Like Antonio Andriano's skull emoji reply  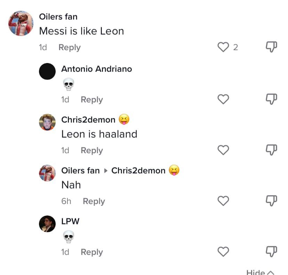point(223,100)
